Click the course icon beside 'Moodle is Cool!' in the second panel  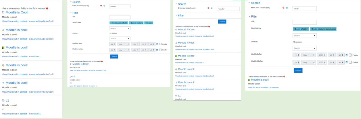point(71,64)
